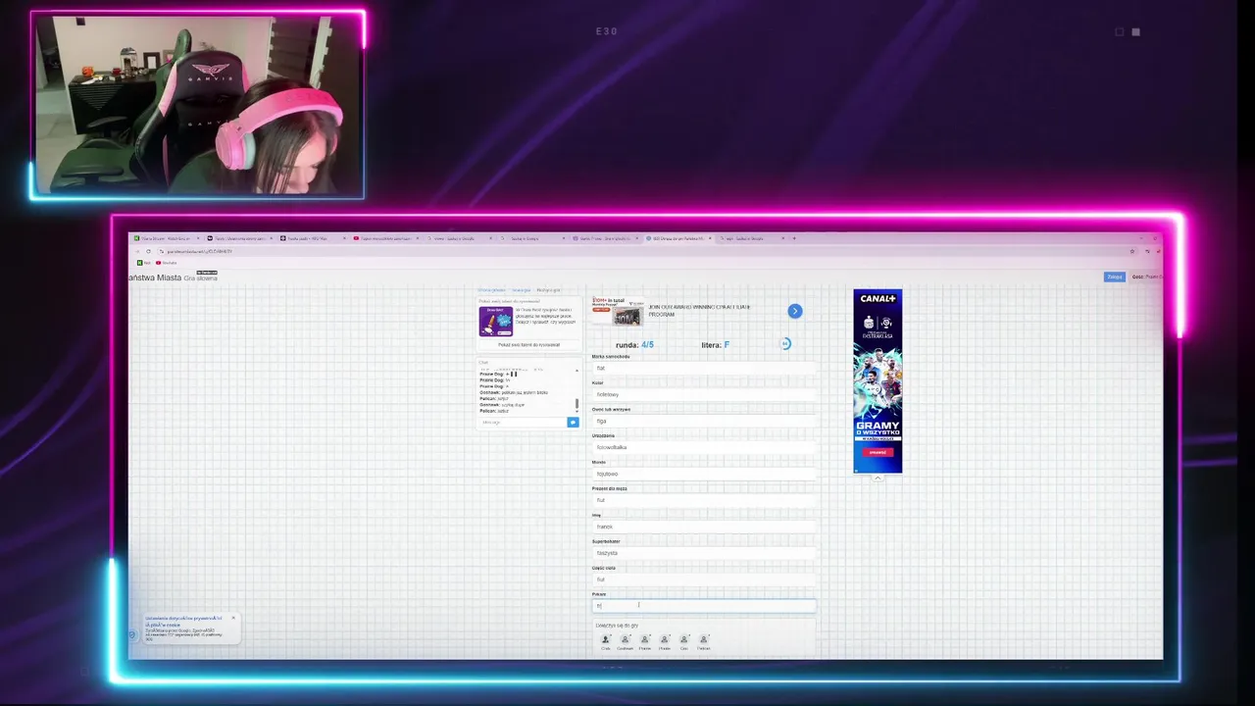This screenshot has width=1255, height=706.
Task: Click the 'Owoc lub warzywo' input with 'figa'
Action: coord(704,421)
